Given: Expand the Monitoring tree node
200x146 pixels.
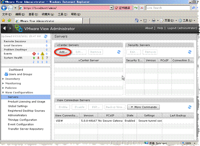Looking at the screenshot, I should pos(3,83).
